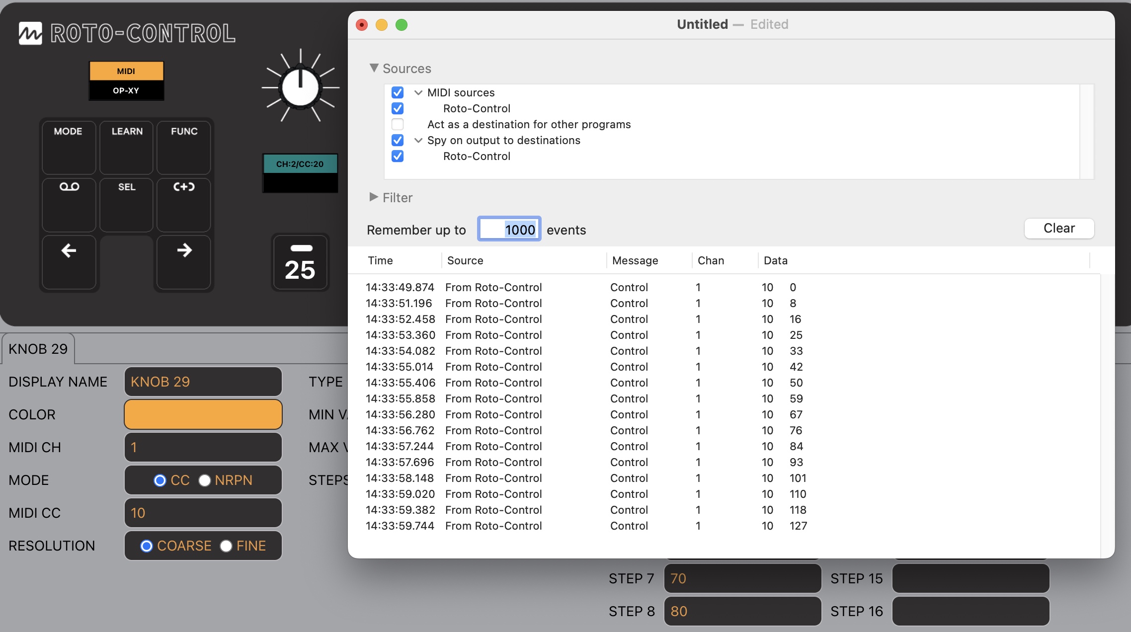Screen dimensions: 1131x632
Task: Click the MIDI CC input field
Action: 203,513
